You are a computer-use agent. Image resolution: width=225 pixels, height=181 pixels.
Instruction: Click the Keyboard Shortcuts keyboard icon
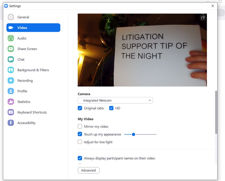pos(11,112)
